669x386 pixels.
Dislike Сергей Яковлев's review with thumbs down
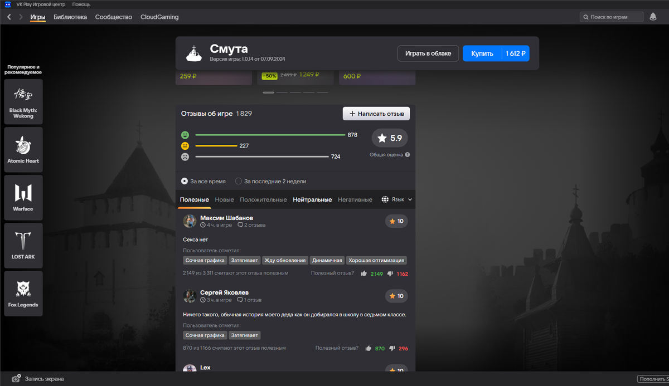coord(392,348)
